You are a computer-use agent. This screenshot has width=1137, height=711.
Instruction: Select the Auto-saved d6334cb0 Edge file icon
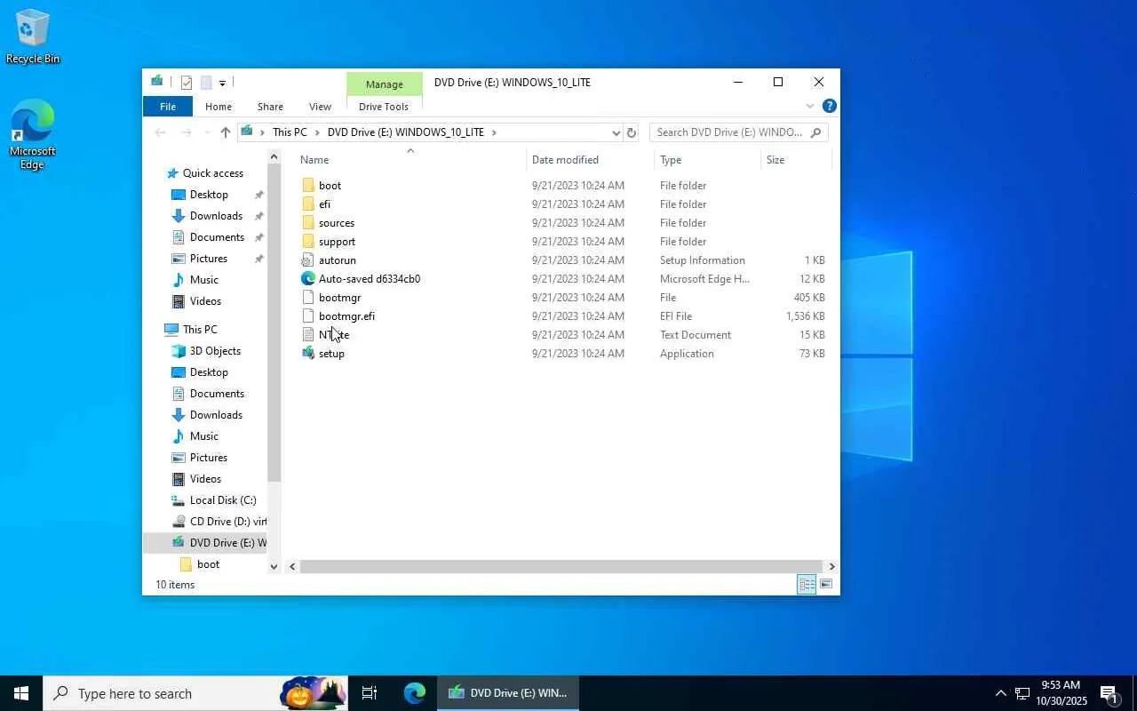click(x=308, y=279)
